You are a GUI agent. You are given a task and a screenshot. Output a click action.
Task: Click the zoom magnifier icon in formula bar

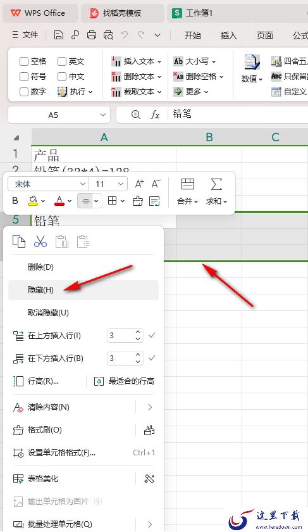point(135,115)
